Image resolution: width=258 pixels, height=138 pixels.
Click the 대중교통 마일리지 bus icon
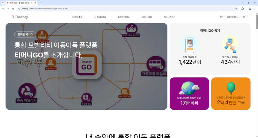[156, 64]
